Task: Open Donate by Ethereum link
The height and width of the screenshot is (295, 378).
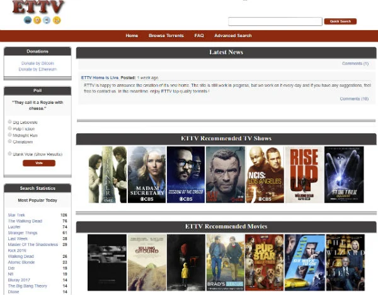Action: [x=38, y=69]
